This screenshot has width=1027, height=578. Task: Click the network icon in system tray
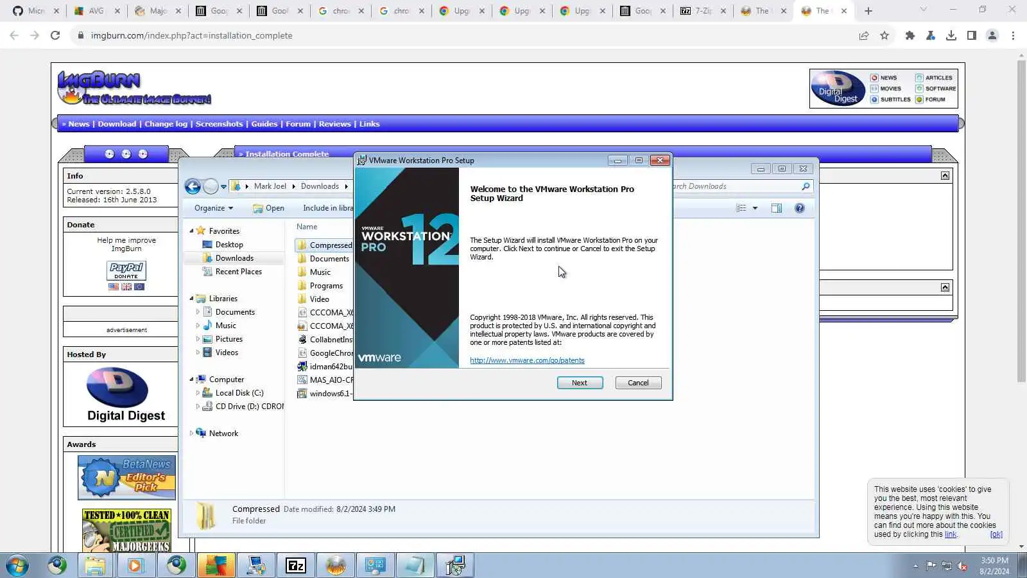947,566
